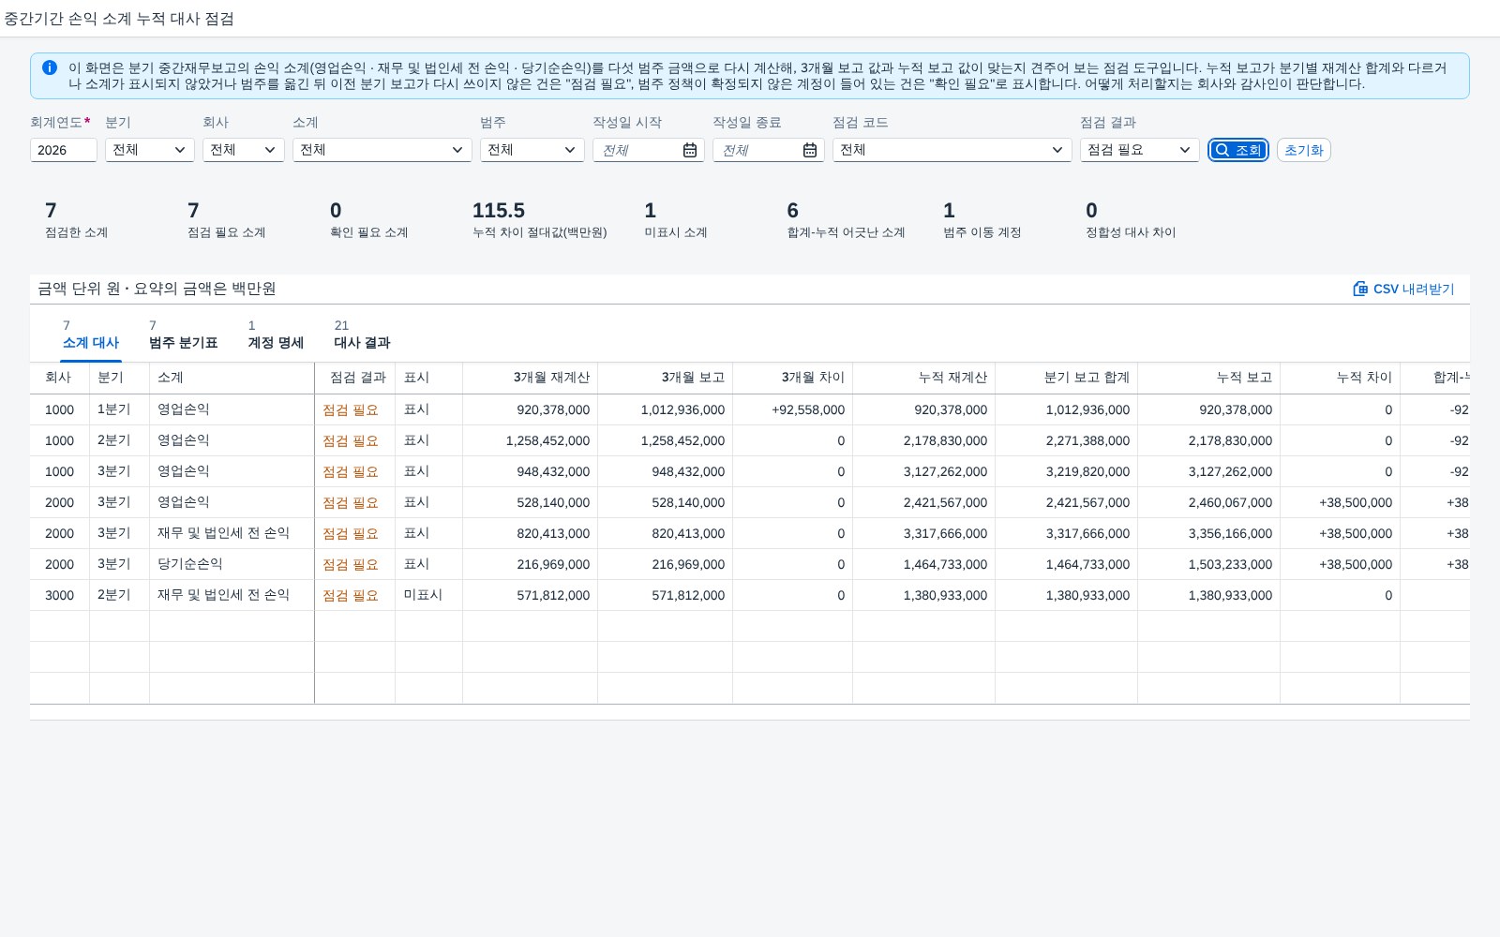Open the 점검 결과 filter set to 점검 필요
Image resolution: width=1500 pixels, height=937 pixels.
coord(1140,150)
